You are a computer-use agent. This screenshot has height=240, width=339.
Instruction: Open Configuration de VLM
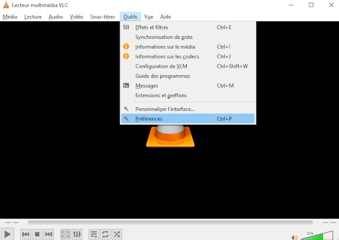188,66
